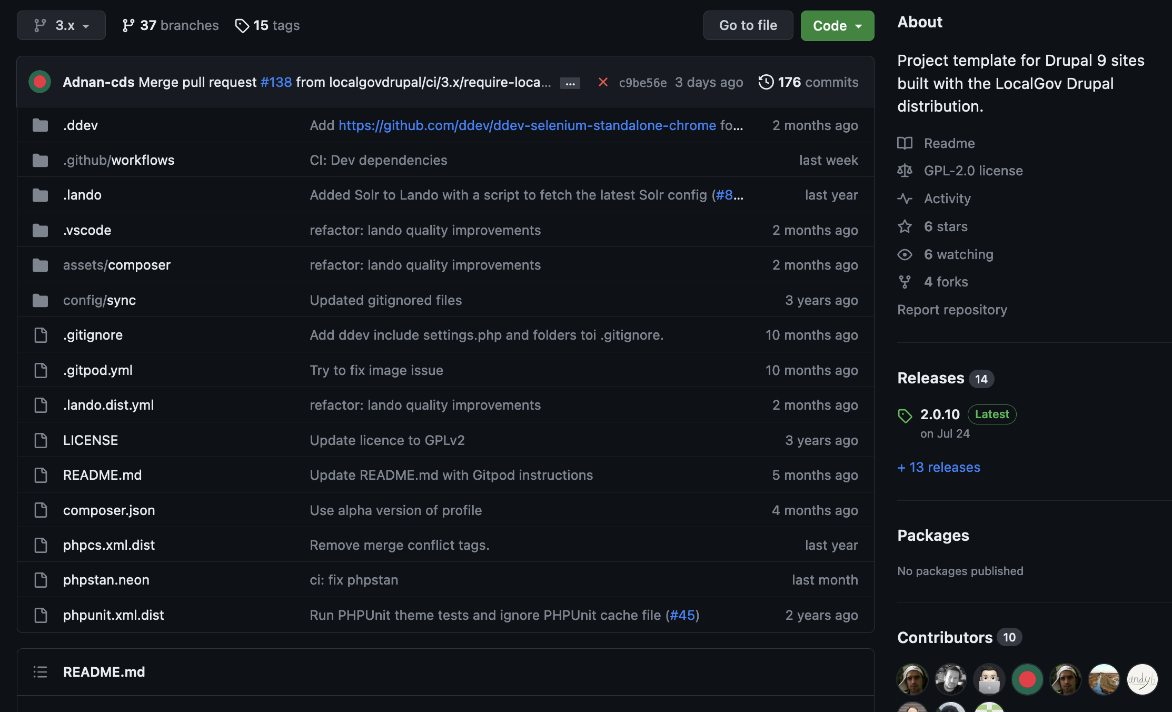This screenshot has height=712, width=1172.
Task: Open the 6 watching link
Action: point(958,254)
